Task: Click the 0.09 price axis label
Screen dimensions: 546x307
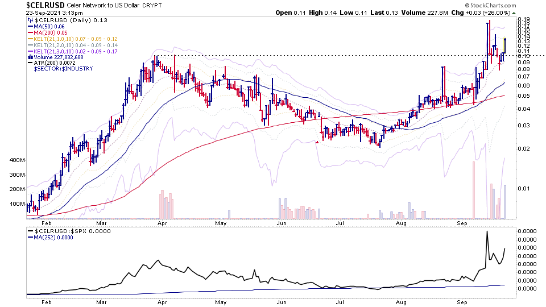Action: [x=524, y=63]
